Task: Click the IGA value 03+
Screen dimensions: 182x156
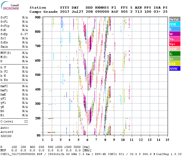Action: click(157, 12)
